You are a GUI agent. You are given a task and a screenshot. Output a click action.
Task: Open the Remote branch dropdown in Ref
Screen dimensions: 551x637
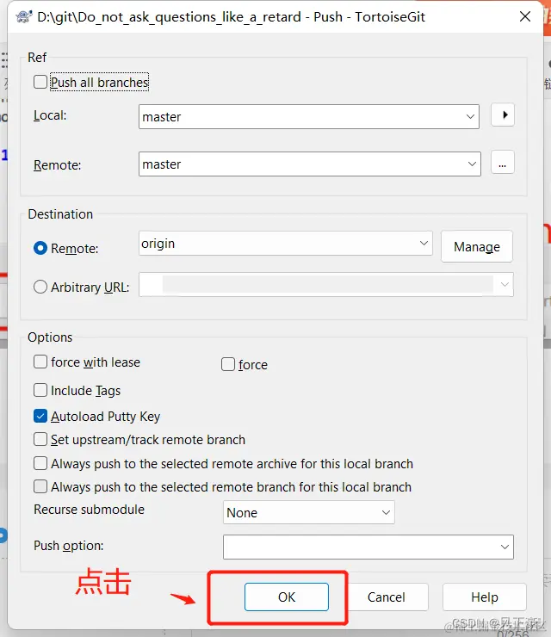pos(472,164)
